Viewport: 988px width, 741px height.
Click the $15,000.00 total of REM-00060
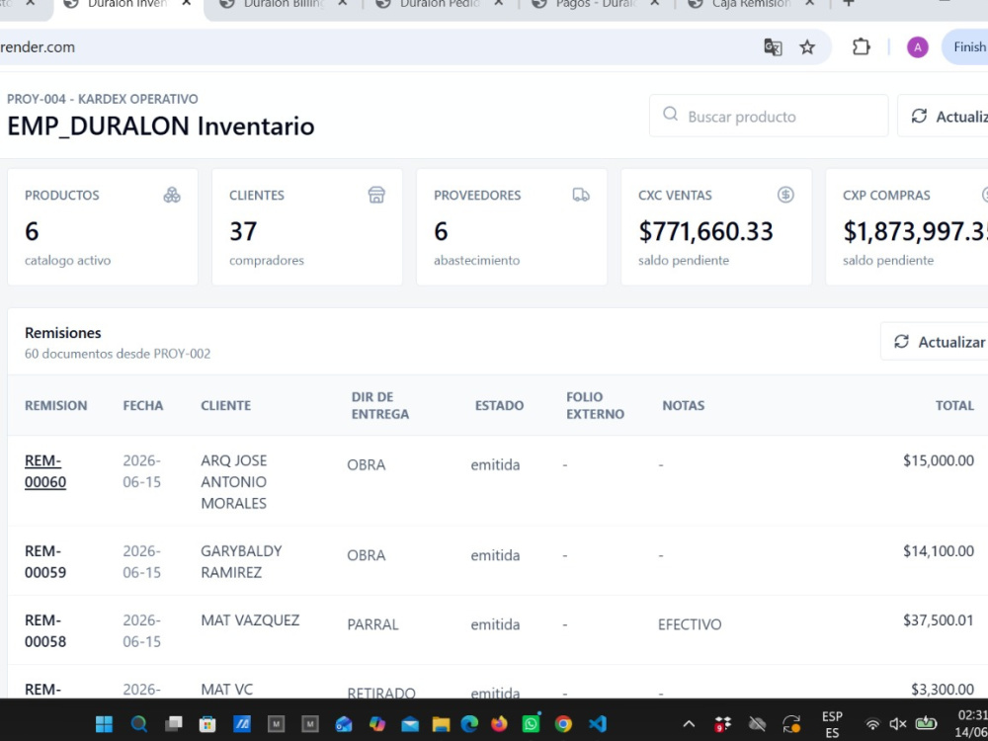[939, 460]
